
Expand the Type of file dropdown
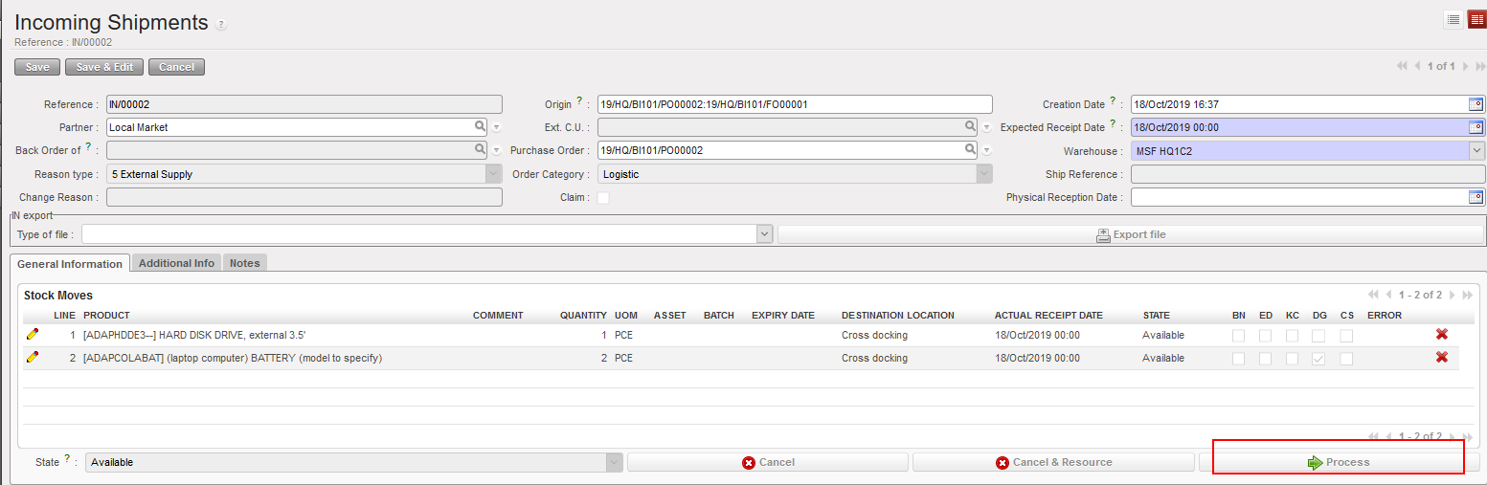[x=764, y=234]
